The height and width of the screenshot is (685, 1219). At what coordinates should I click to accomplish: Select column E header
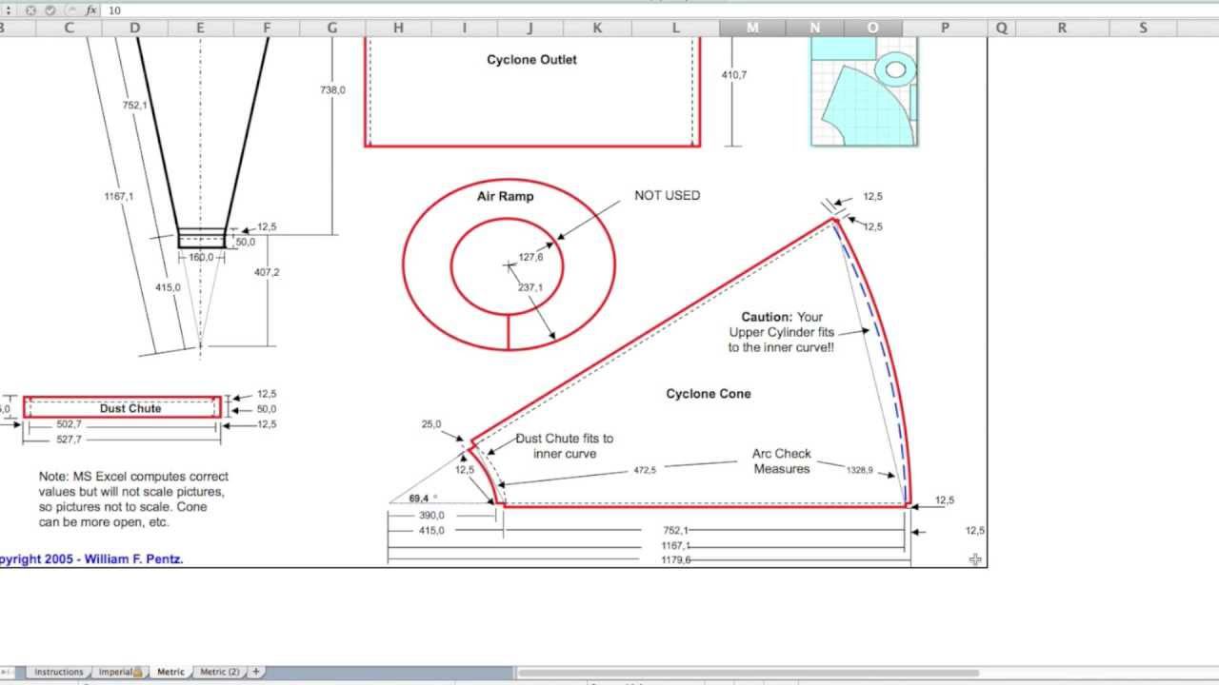[200, 29]
